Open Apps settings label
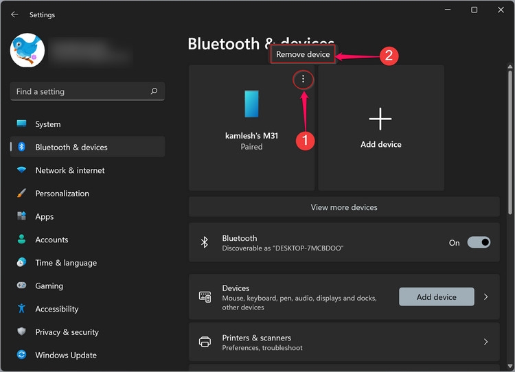Image resolution: width=515 pixels, height=372 pixels. point(45,217)
